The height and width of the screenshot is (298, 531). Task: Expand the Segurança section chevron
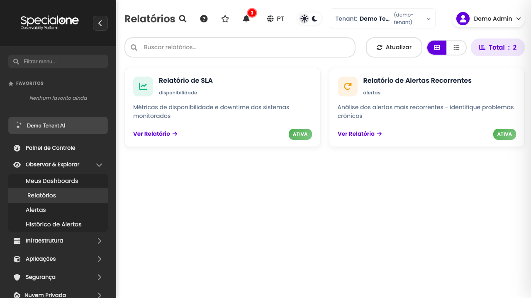pyautogui.click(x=99, y=277)
